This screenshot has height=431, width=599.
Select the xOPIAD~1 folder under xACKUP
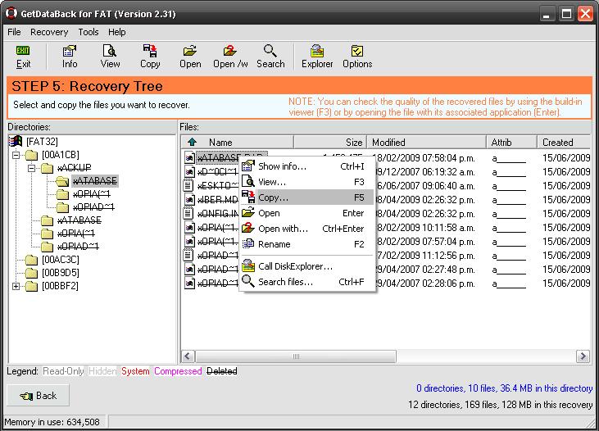pos(93,207)
